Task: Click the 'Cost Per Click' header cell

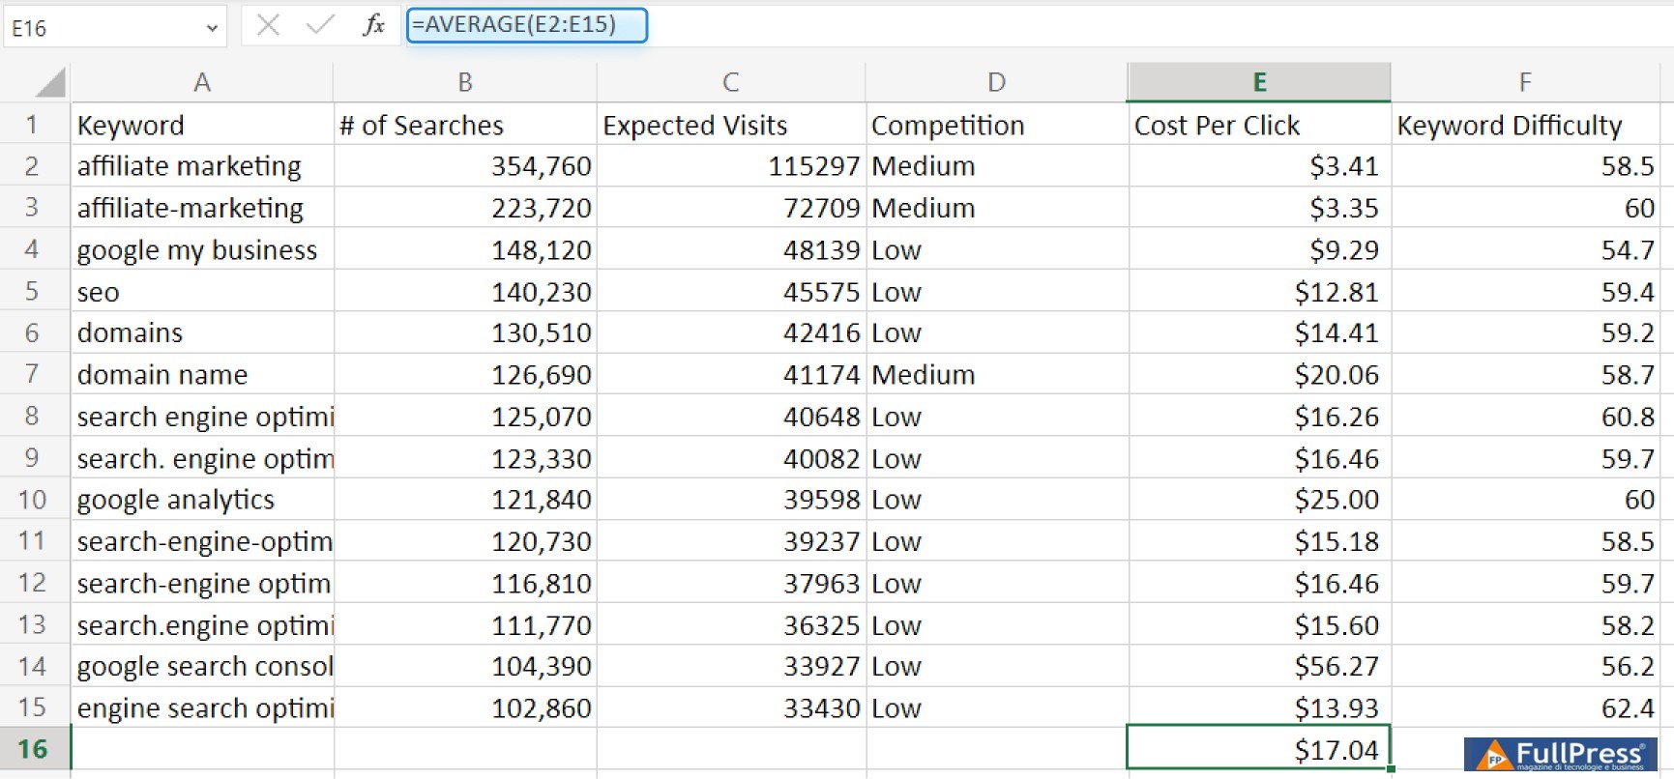Action: (1259, 125)
